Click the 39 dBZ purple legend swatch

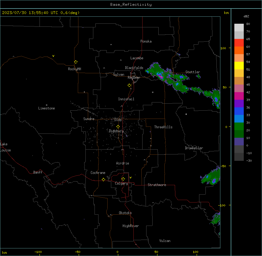(239, 104)
